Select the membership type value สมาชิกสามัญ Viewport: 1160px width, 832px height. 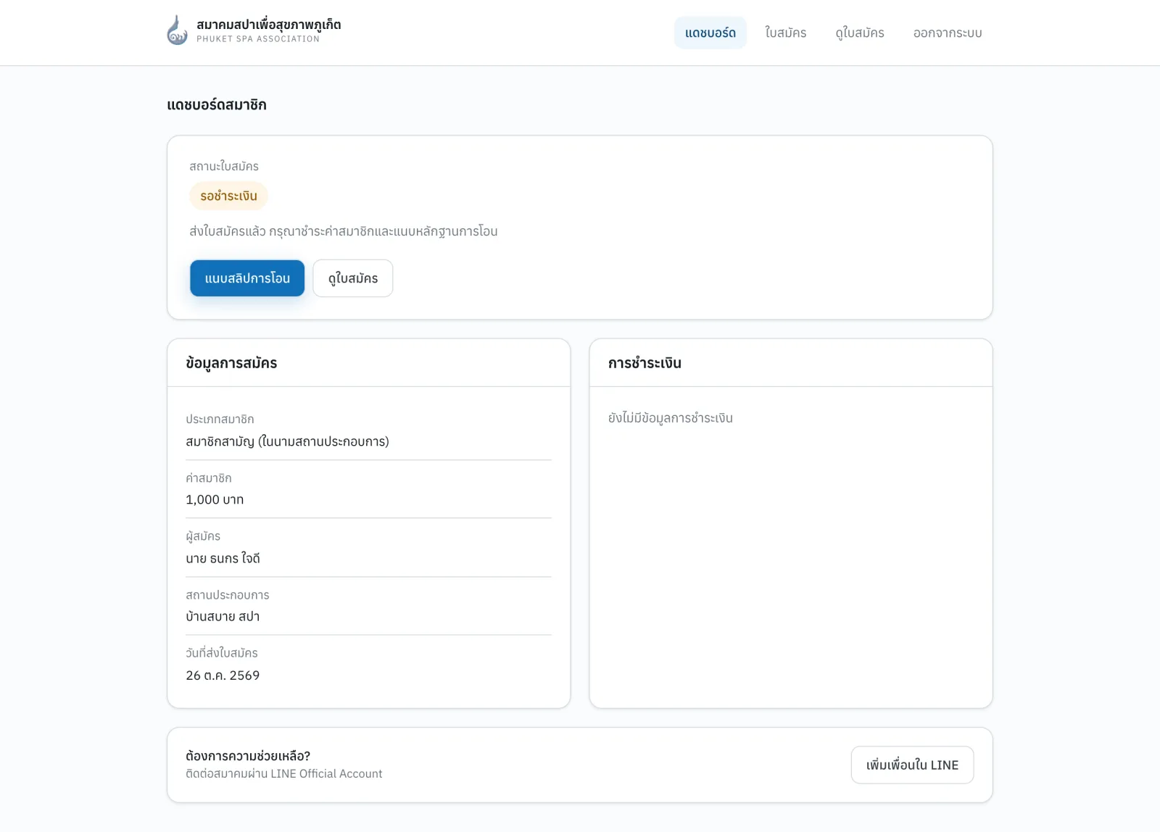287,441
